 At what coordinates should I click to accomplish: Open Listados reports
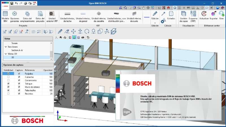pos(171,15)
